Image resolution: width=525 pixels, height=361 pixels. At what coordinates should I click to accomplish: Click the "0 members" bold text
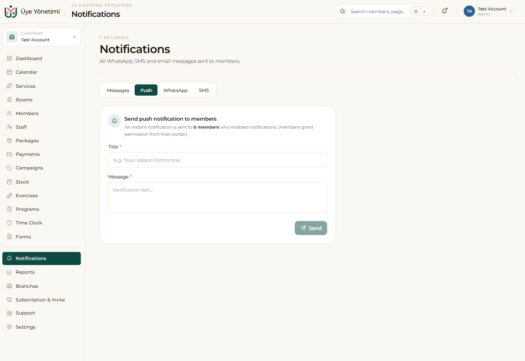206,127
